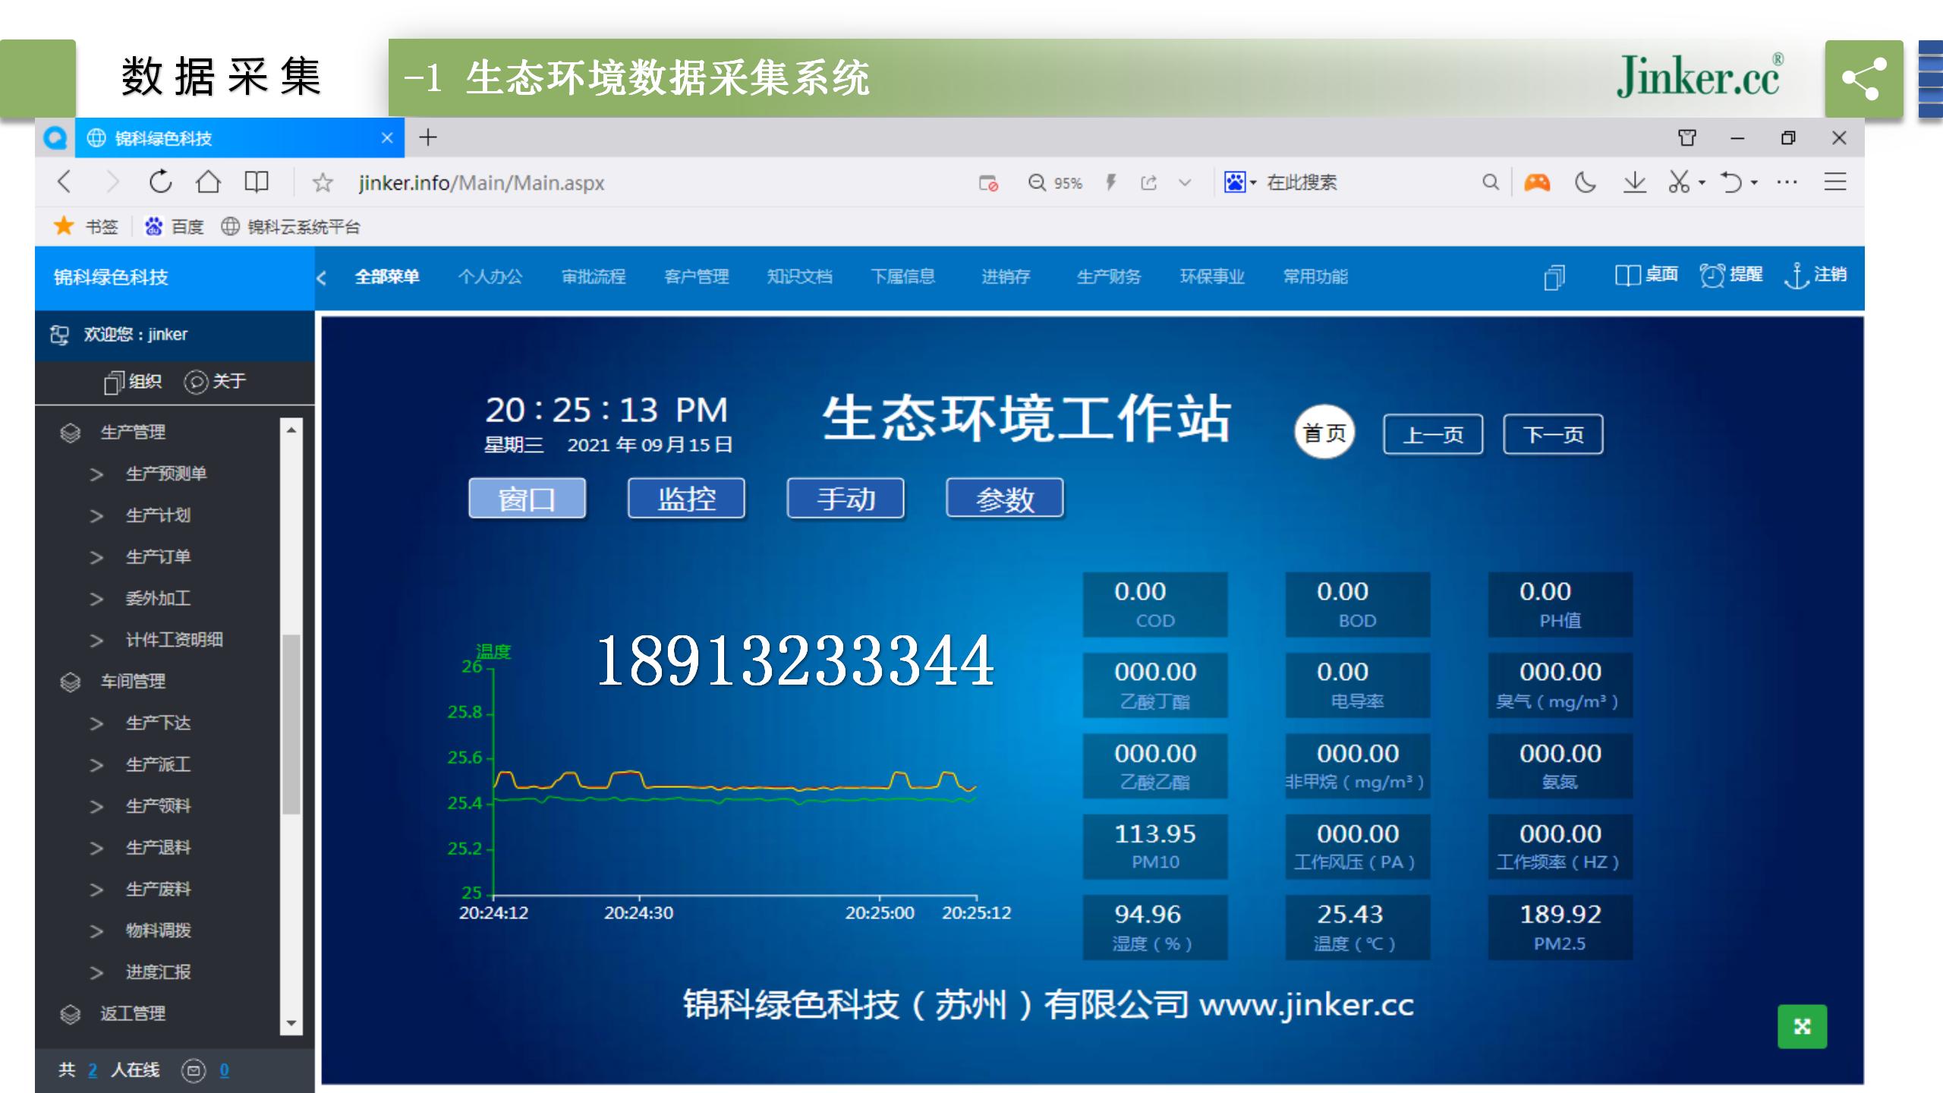The height and width of the screenshot is (1093, 1943).
Task: Open the scissors tool dropdown arrow
Action: pos(1702,183)
